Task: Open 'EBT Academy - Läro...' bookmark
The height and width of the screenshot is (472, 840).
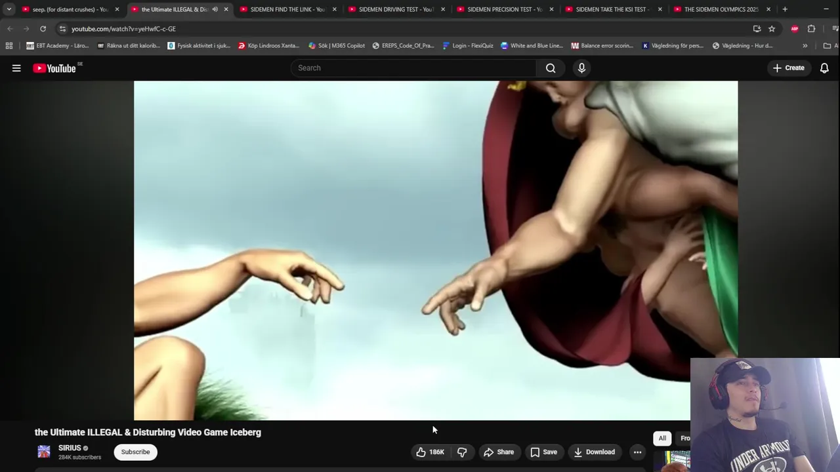Action: pyautogui.click(x=57, y=46)
